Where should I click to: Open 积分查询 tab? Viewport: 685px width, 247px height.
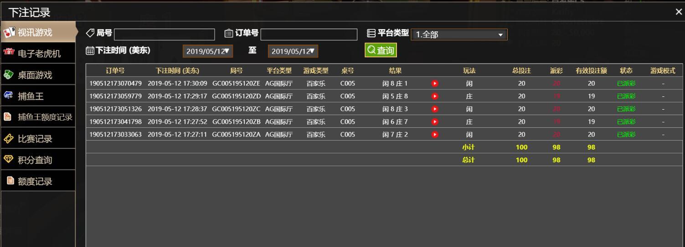tap(37, 160)
